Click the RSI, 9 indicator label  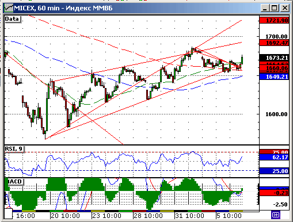[14, 149]
